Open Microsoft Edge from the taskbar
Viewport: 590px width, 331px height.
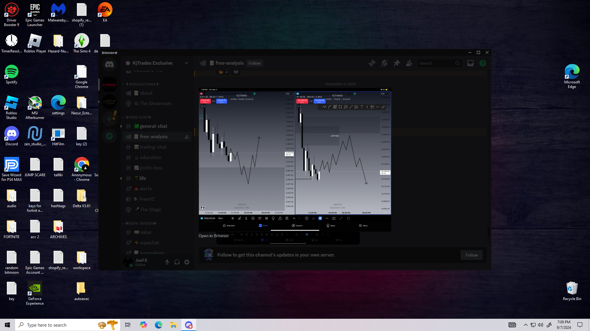159,325
